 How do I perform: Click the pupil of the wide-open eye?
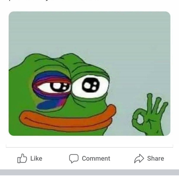[x=91, y=85]
